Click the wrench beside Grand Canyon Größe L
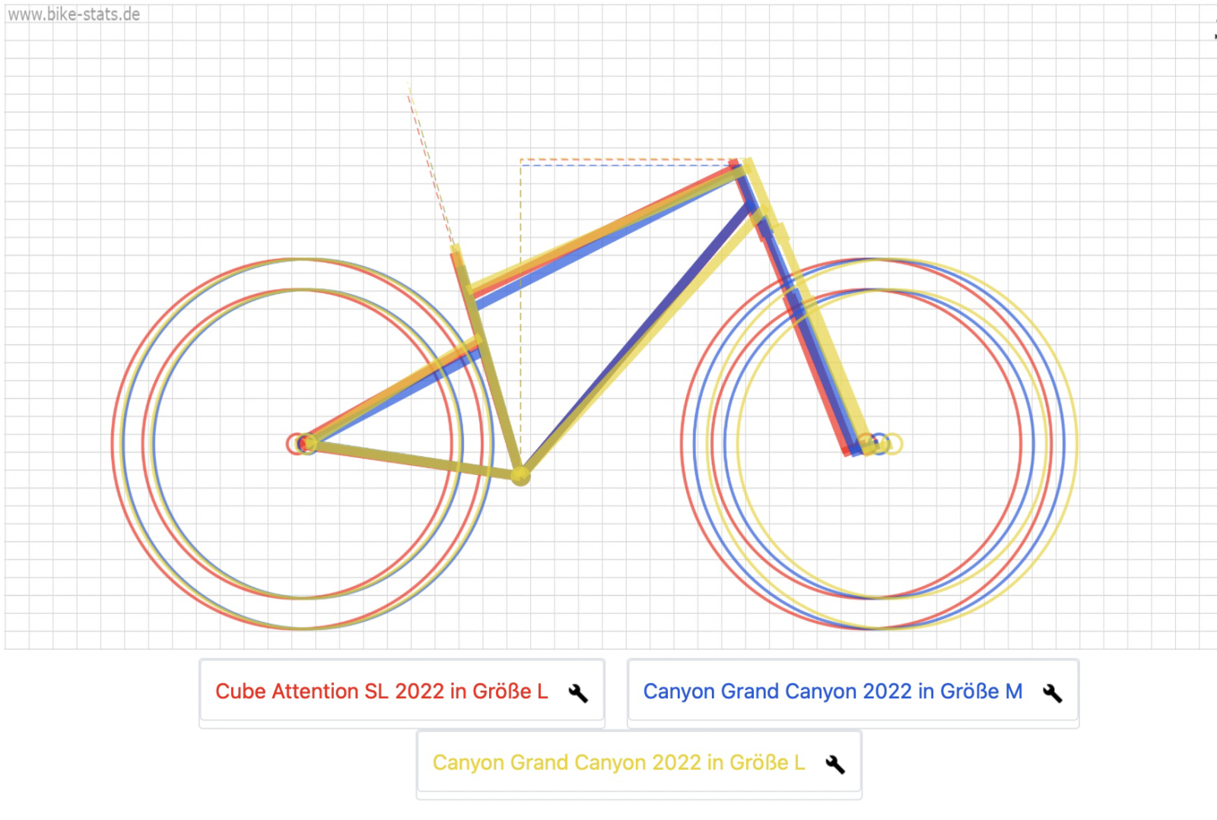Viewport: 1217px width, 820px height. [835, 764]
